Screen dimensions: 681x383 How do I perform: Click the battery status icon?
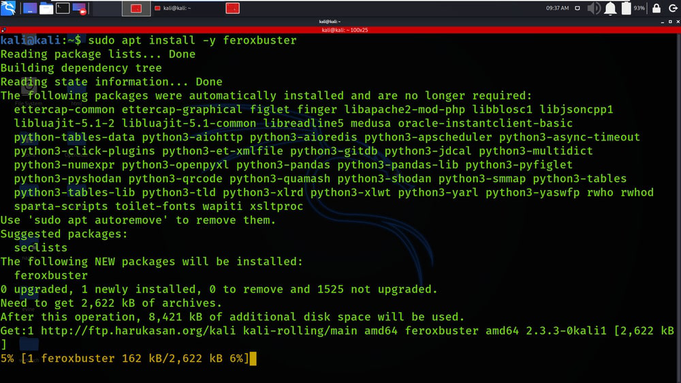pos(626,7)
